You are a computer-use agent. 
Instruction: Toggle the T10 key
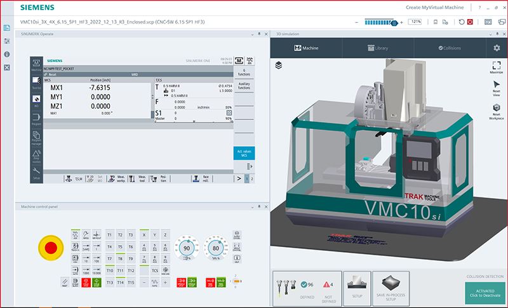click(x=109, y=271)
